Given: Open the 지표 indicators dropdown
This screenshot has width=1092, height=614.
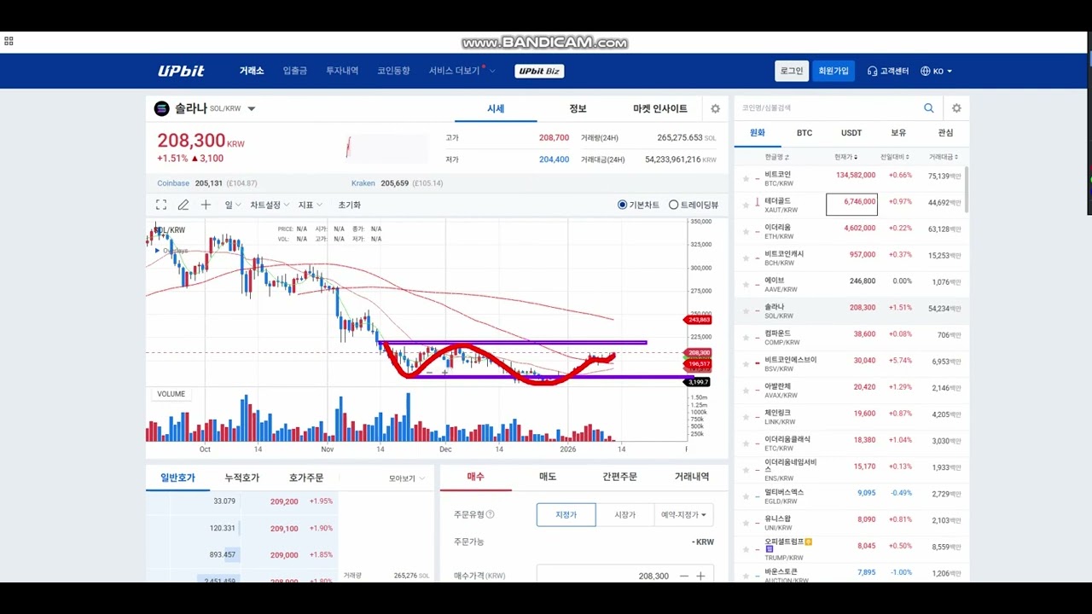Looking at the screenshot, I should (x=310, y=205).
